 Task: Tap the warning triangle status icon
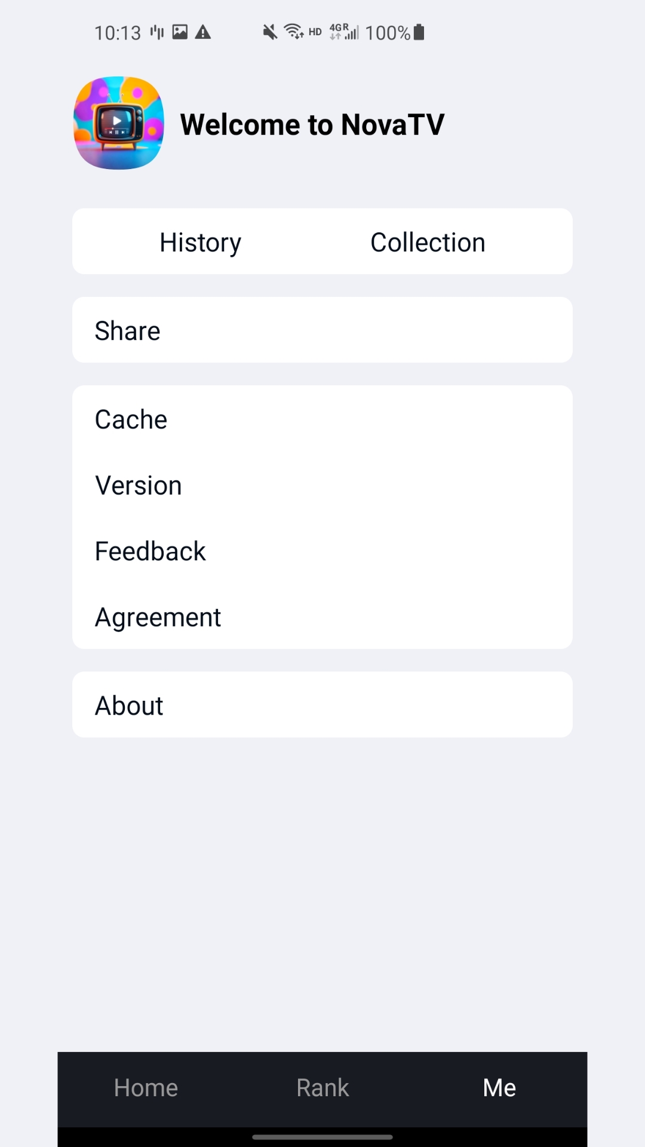[x=203, y=32]
